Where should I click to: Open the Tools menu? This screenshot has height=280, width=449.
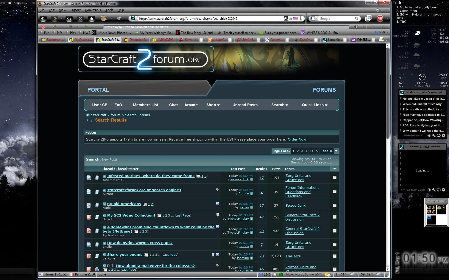(109, 10)
